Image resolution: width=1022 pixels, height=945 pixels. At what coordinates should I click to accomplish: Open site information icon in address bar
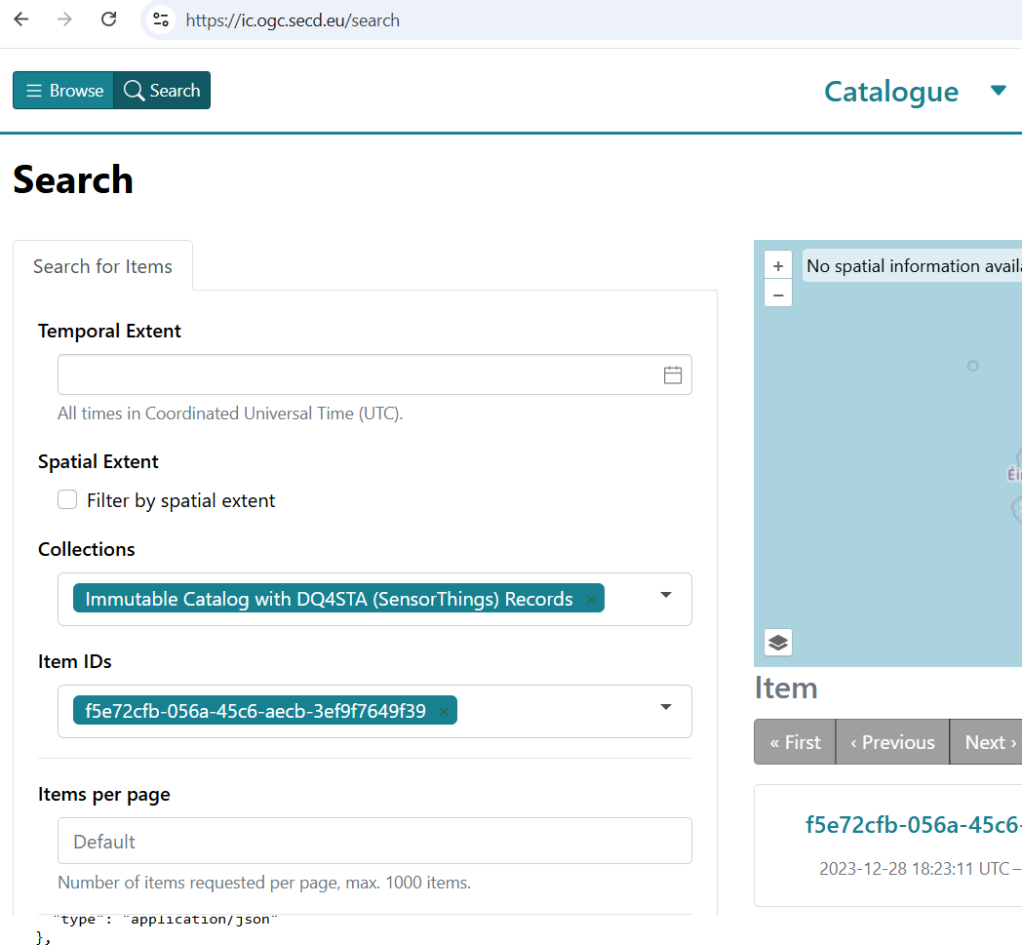tap(162, 20)
